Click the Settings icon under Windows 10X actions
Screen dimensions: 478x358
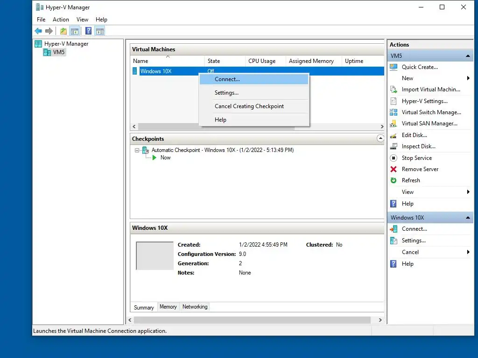coord(394,241)
